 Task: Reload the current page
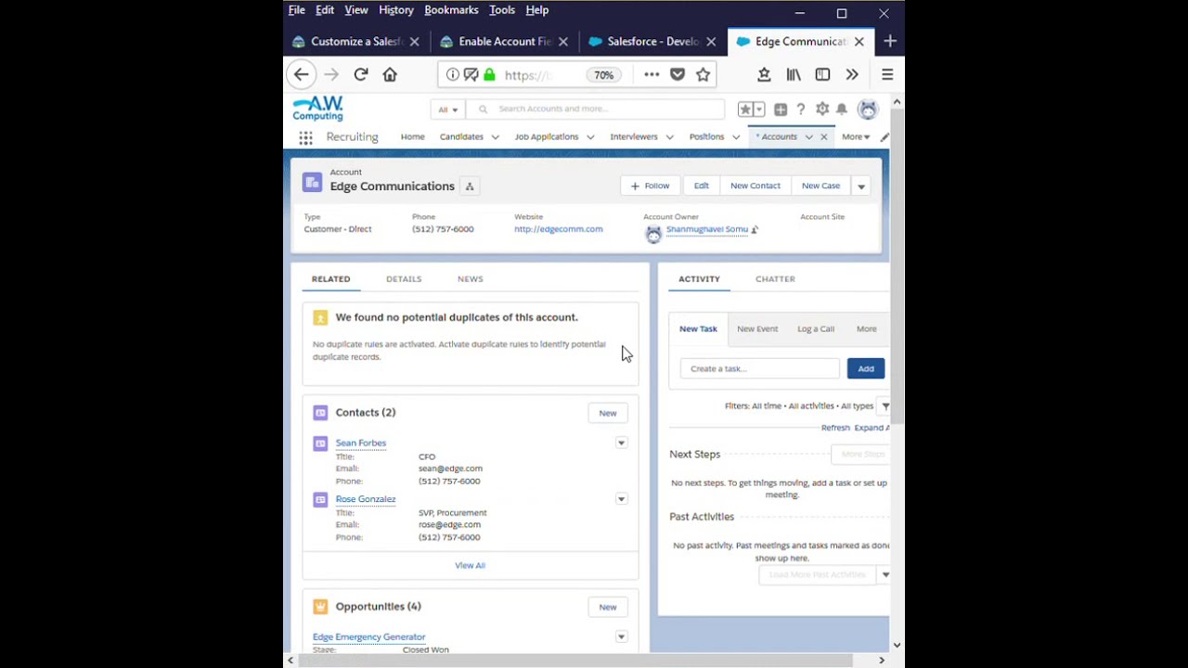click(361, 74)
